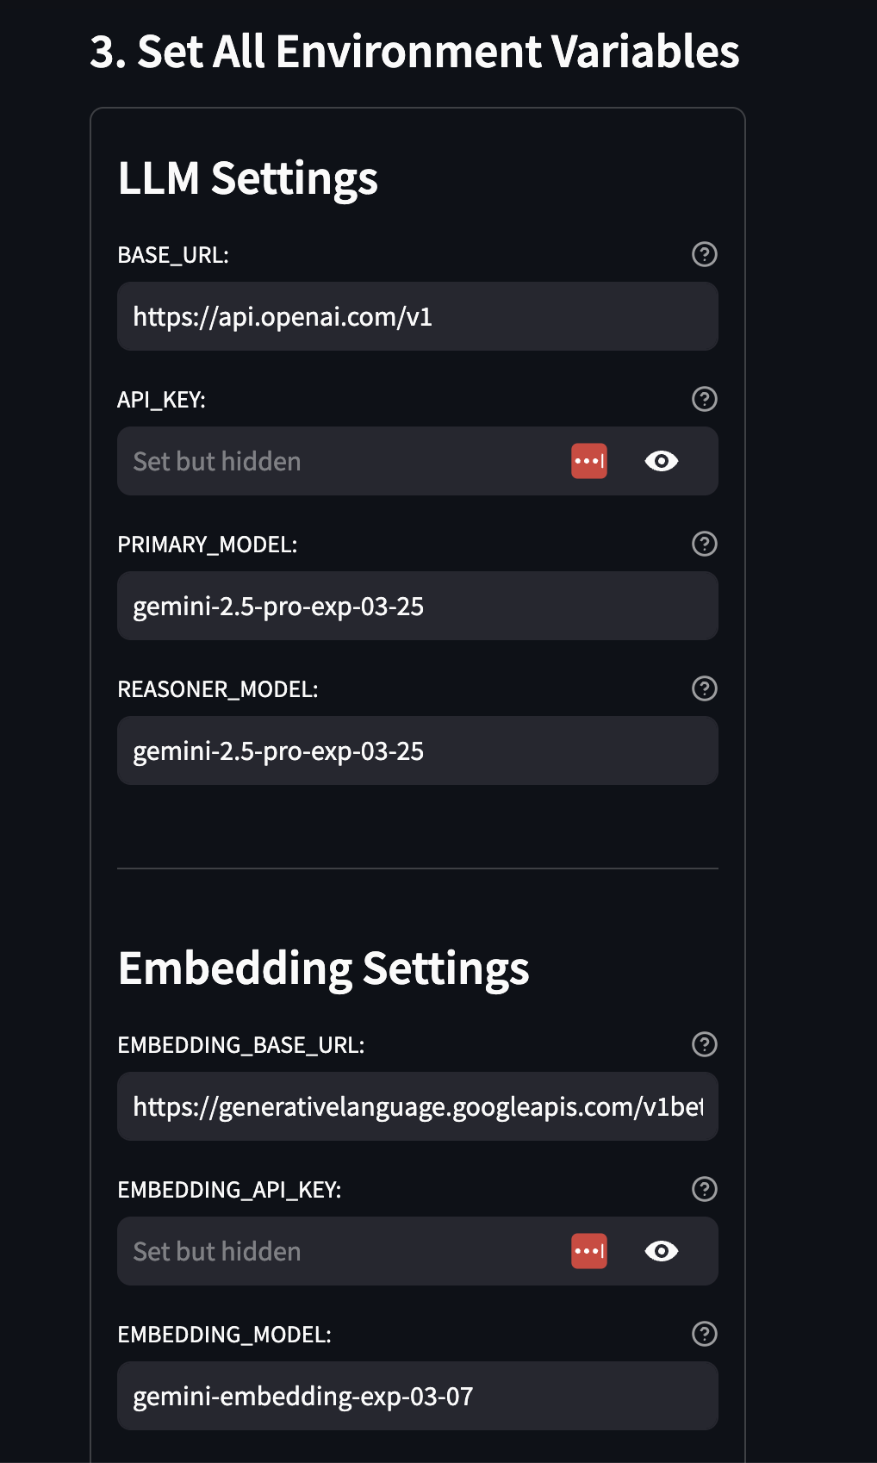
Task: Click the help icon beside EMBEDDING_MODEL
Action: [705, 1334]
